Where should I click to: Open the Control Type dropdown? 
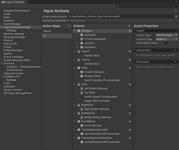tap(167, 39)
